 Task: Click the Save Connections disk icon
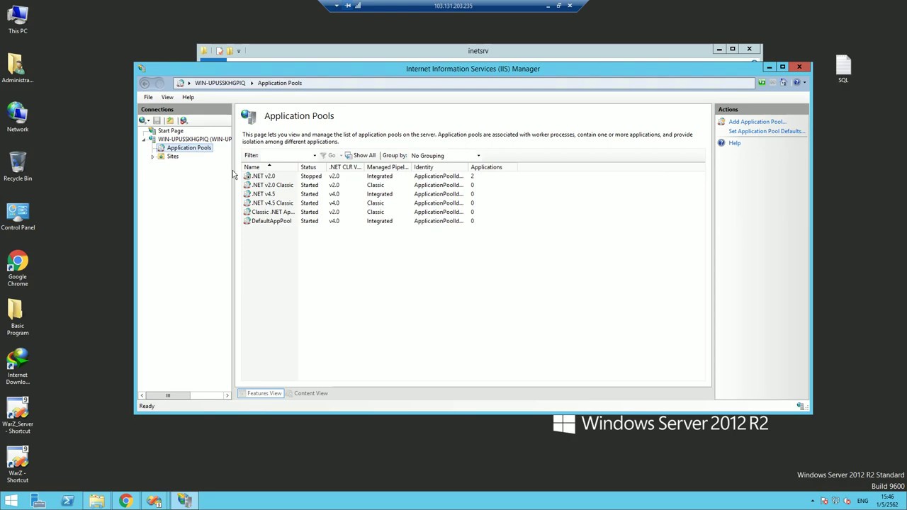pos(157,120)
